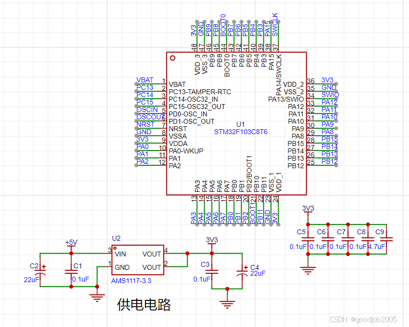
Task: Select the C7 designator label
Action: tap(341, 232)
